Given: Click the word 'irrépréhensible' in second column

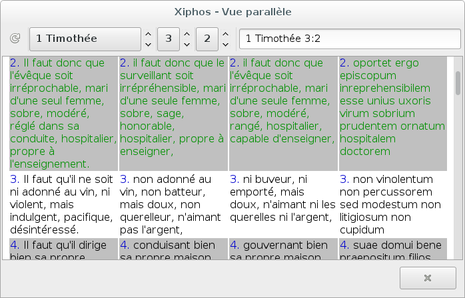Looking at the screenshot, I should pos(160,88).
